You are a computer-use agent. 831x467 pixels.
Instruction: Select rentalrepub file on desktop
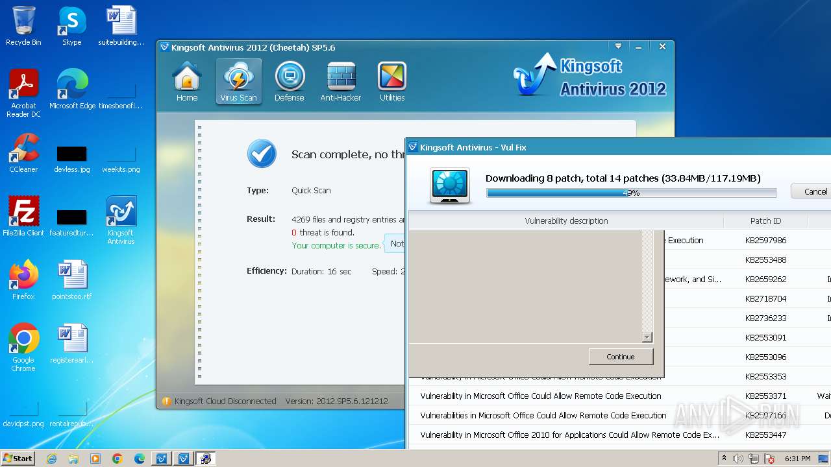[x=72, y=414]
